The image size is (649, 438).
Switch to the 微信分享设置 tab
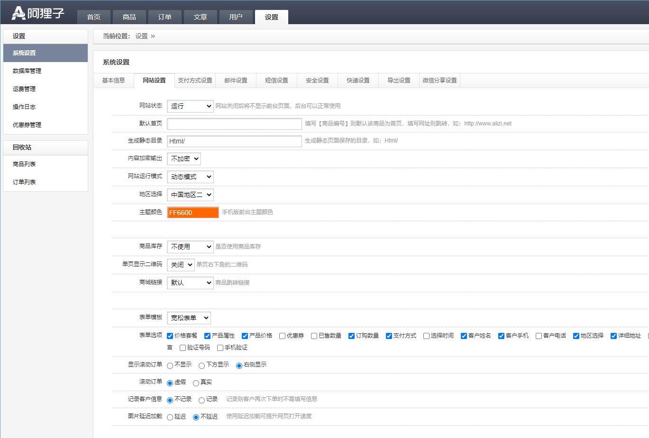(440, 80)
